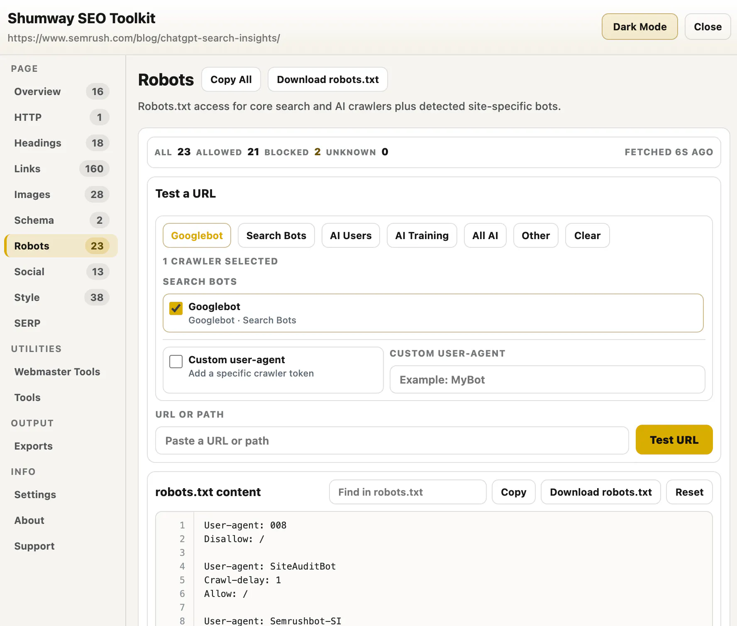Viewport: 737px width, 626px height.
Task: Click the 'Allow: /' line
Action: tap(226, 594)
